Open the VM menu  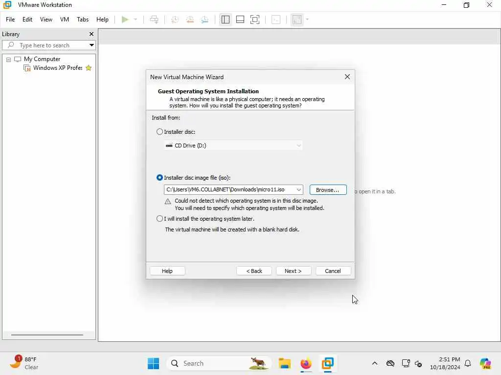pyautogui.click(x=65, y=20)
